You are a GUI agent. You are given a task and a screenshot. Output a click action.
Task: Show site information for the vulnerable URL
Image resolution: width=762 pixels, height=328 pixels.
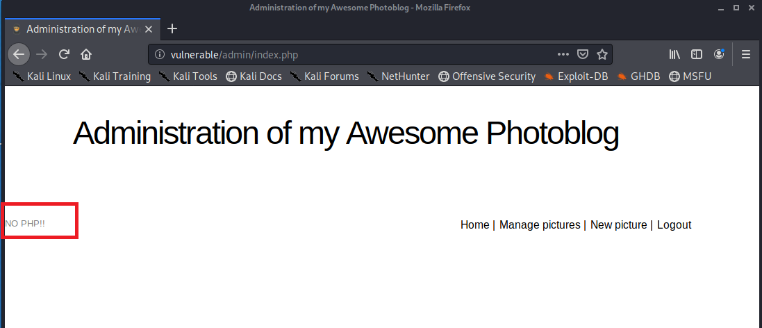point(159,54)
